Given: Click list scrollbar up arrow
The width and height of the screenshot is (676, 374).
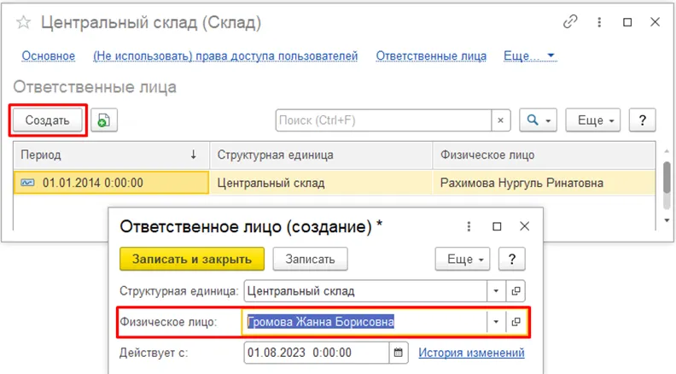Looking at the screenshot, I should click(667, 151).
